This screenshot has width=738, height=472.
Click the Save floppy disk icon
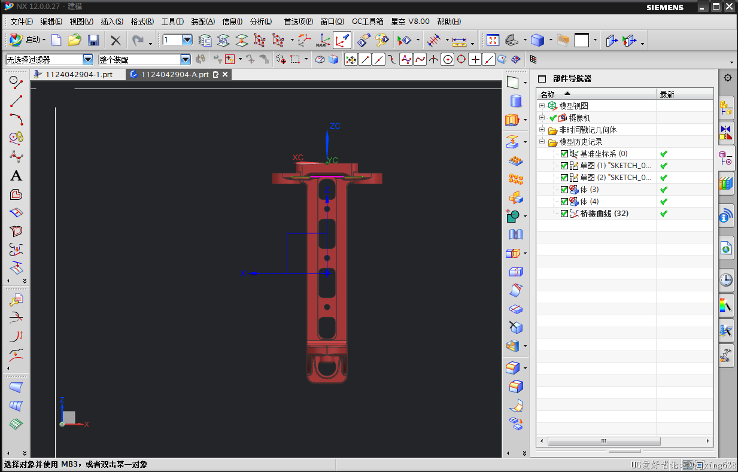click(x=93, y=41)
